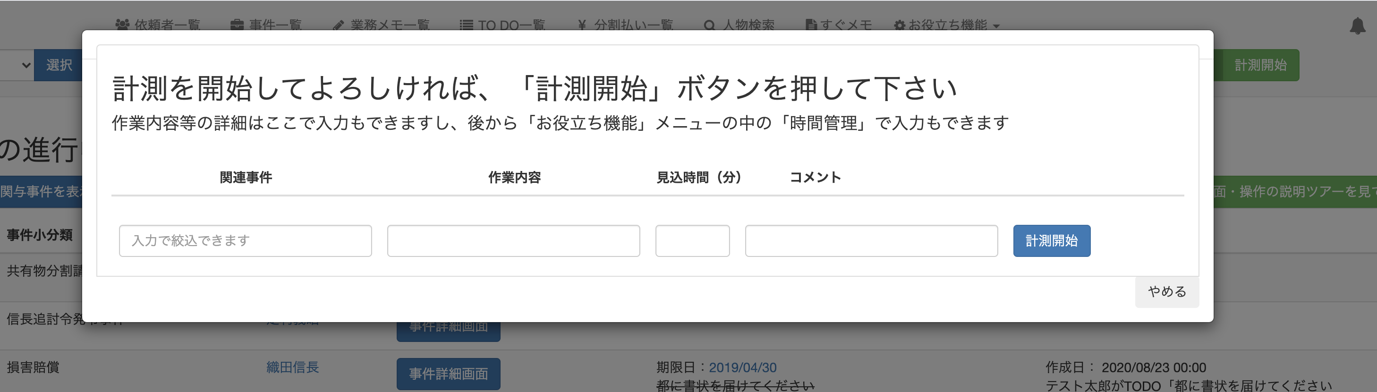Open 事件一覧 menu item
The width and height of the screenshot is (1377, 392).
(x=266, y=25)
